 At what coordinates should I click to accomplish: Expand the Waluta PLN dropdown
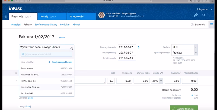point(196,47)
